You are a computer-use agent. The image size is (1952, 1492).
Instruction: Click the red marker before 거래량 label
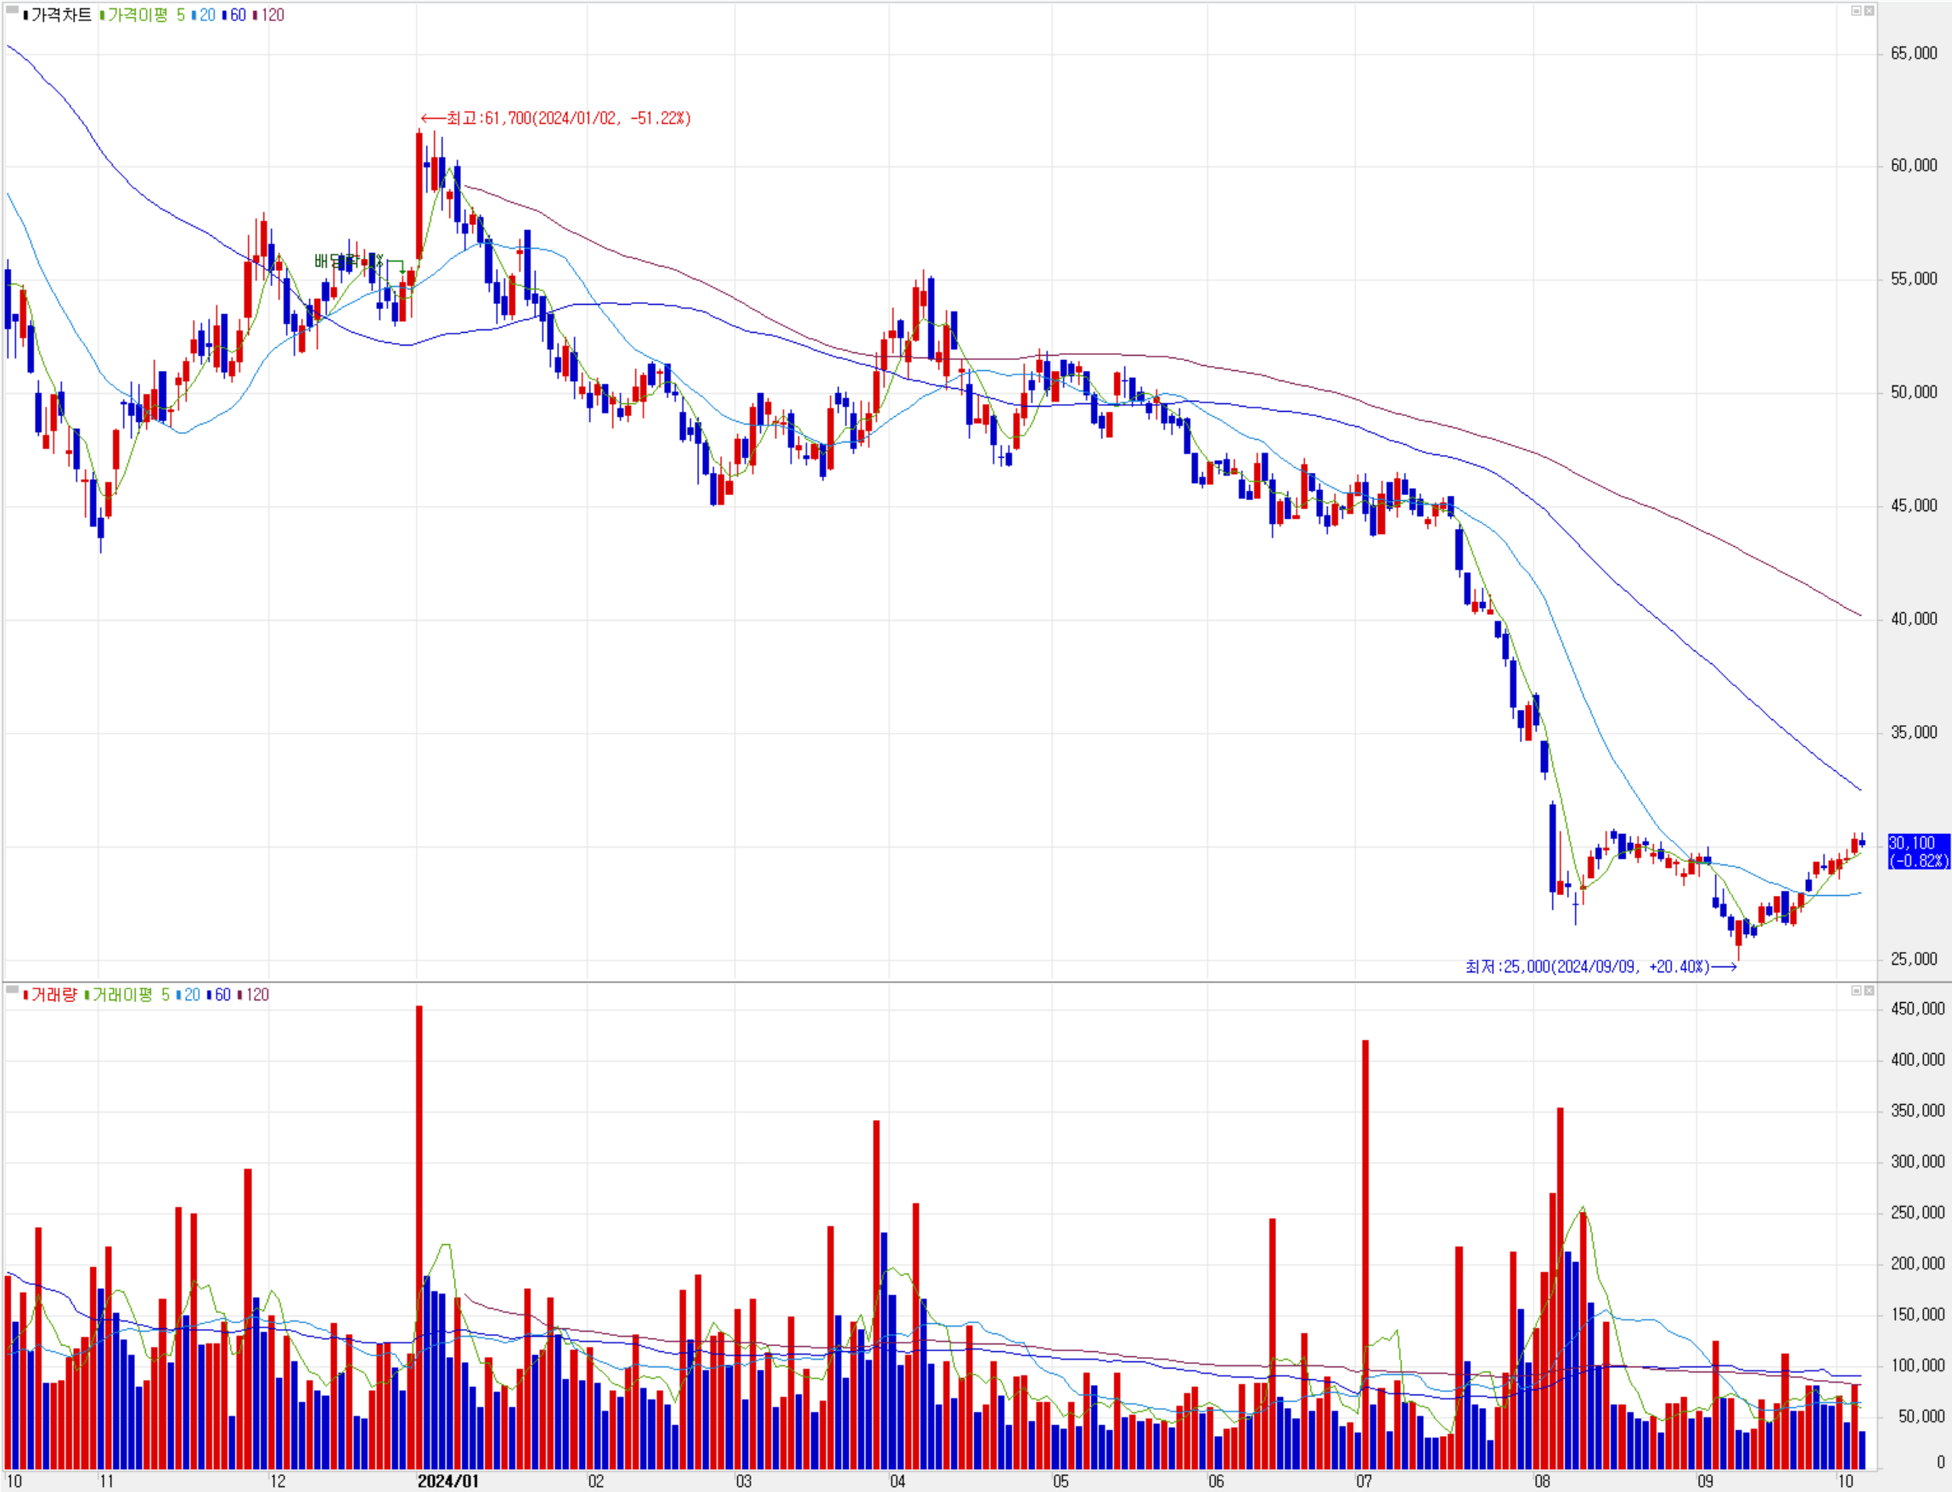pyautogui.click(x=25, y=994)
